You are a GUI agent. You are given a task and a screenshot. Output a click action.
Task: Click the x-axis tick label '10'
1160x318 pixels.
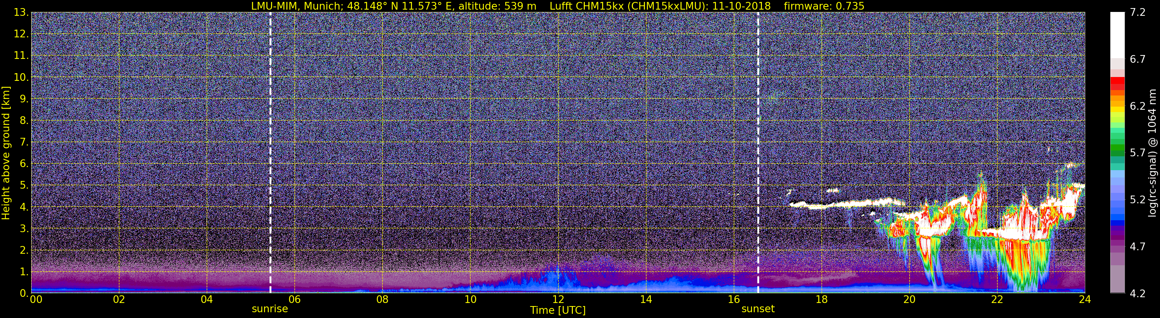[470, 300]
